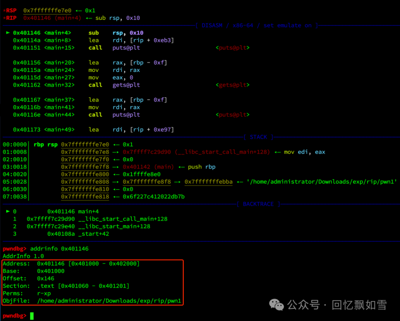Select Perms value r-xp
The image size is (400, 321).
(x=44, y=293)
